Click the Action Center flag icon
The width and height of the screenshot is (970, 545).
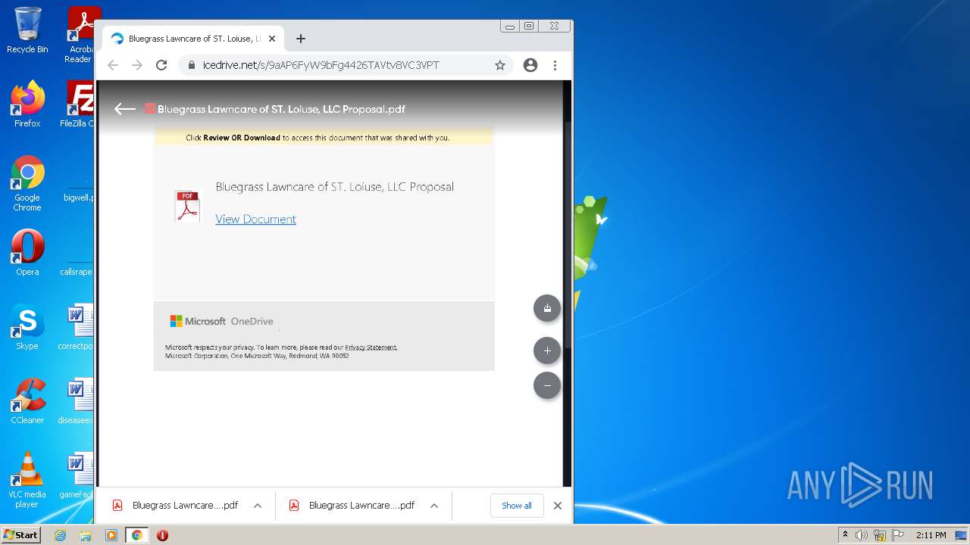coord(898,535)
